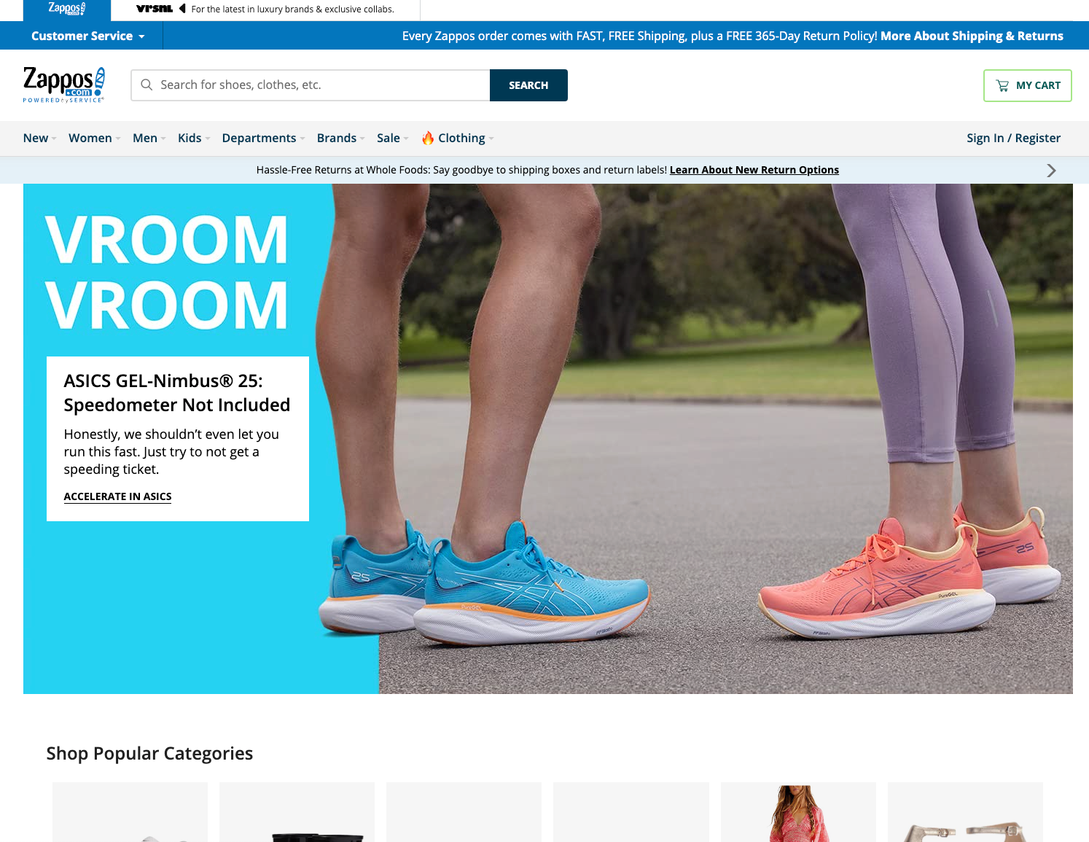Expand the Customer Service dropdown
This screenshot has width=1089, height=842.
[x=87, y=36]
